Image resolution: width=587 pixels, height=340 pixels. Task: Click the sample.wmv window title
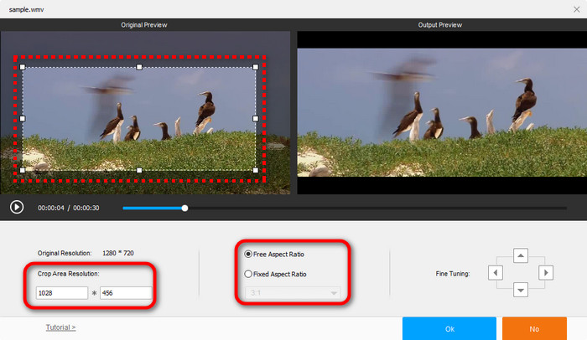pyautogui.click(x=26, y=9)
